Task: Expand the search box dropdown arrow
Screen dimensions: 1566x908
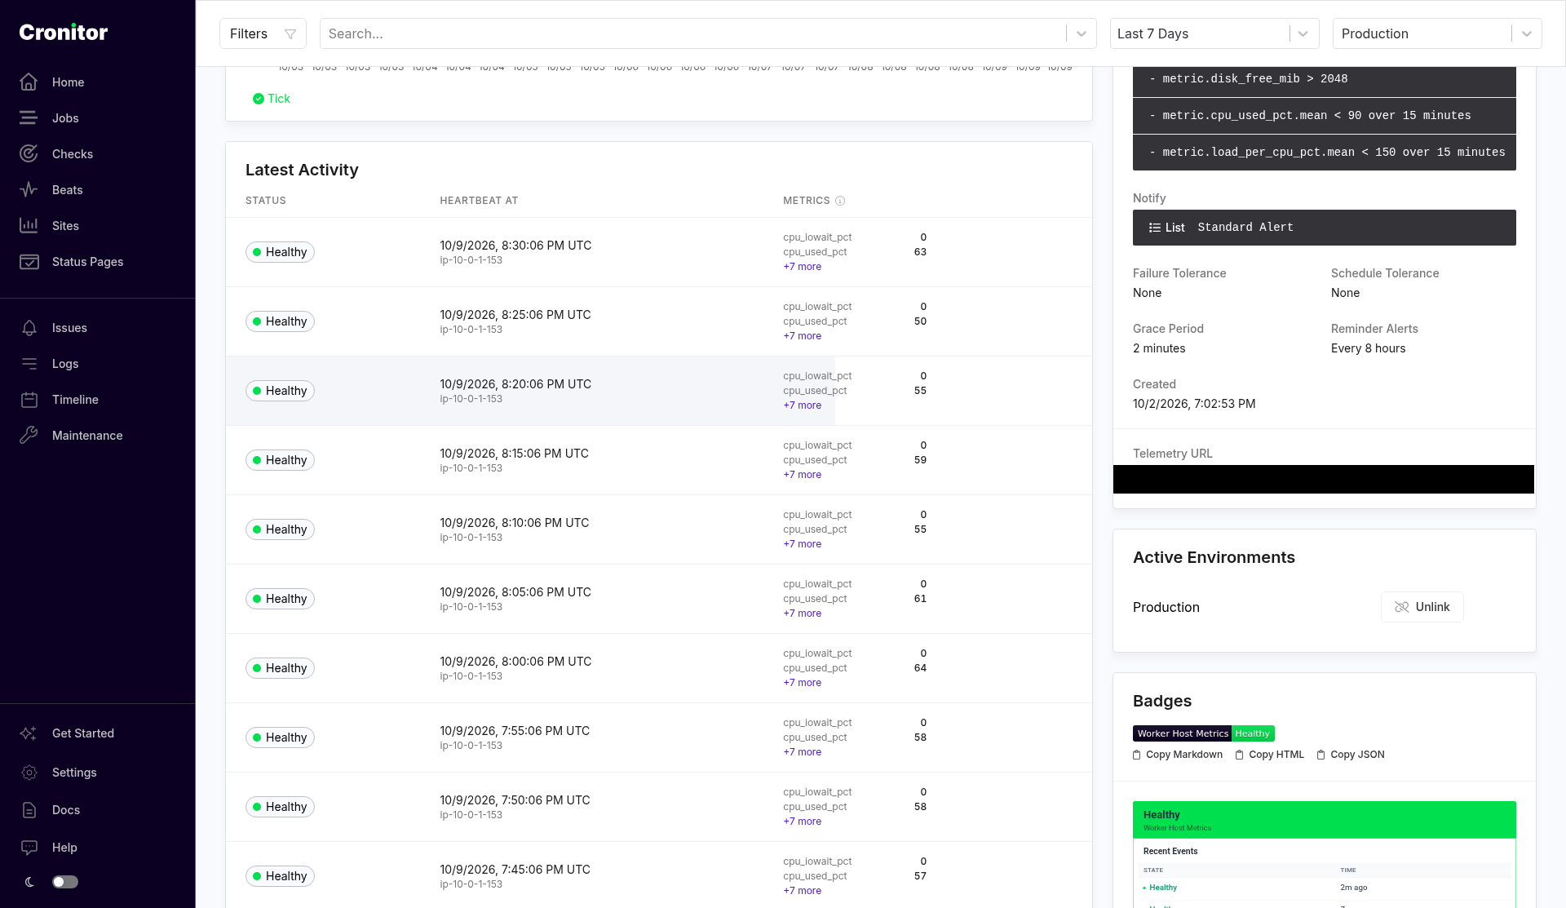Action: [1082, 34]
